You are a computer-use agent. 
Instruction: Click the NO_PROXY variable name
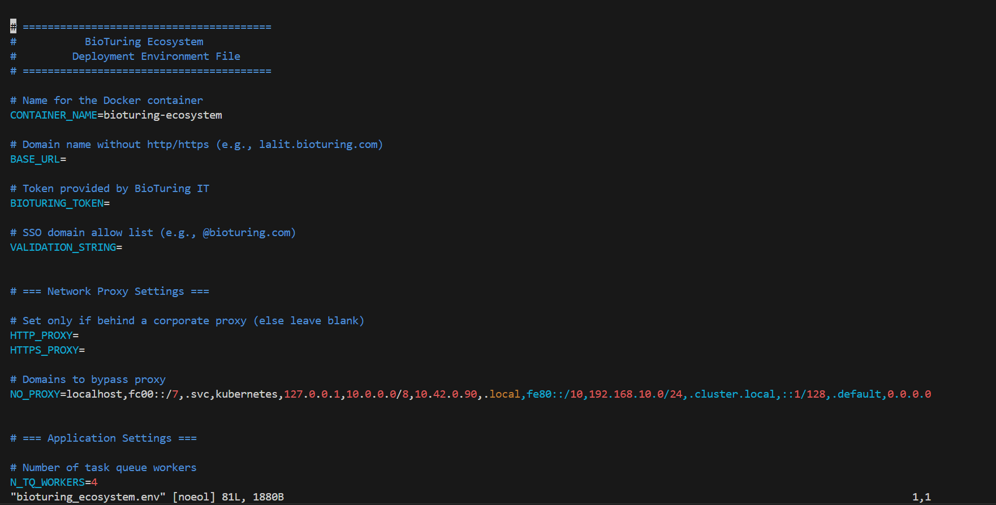coord(35,394)
